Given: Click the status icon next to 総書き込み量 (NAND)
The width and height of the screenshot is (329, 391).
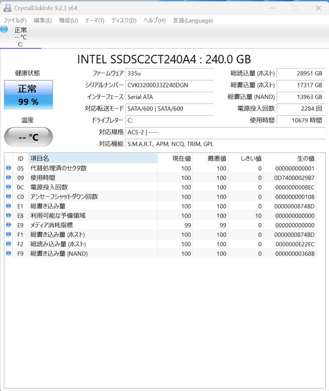Looking at the screenshot, I should 8,253.
